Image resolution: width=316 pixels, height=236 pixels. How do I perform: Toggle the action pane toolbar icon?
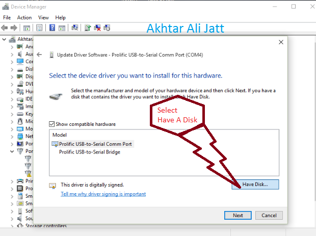[62, 28]
